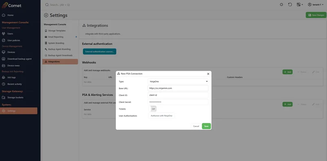Click the New PSA Connection title icon
This screenshot has width=327, height=161.
coord(119,74)
